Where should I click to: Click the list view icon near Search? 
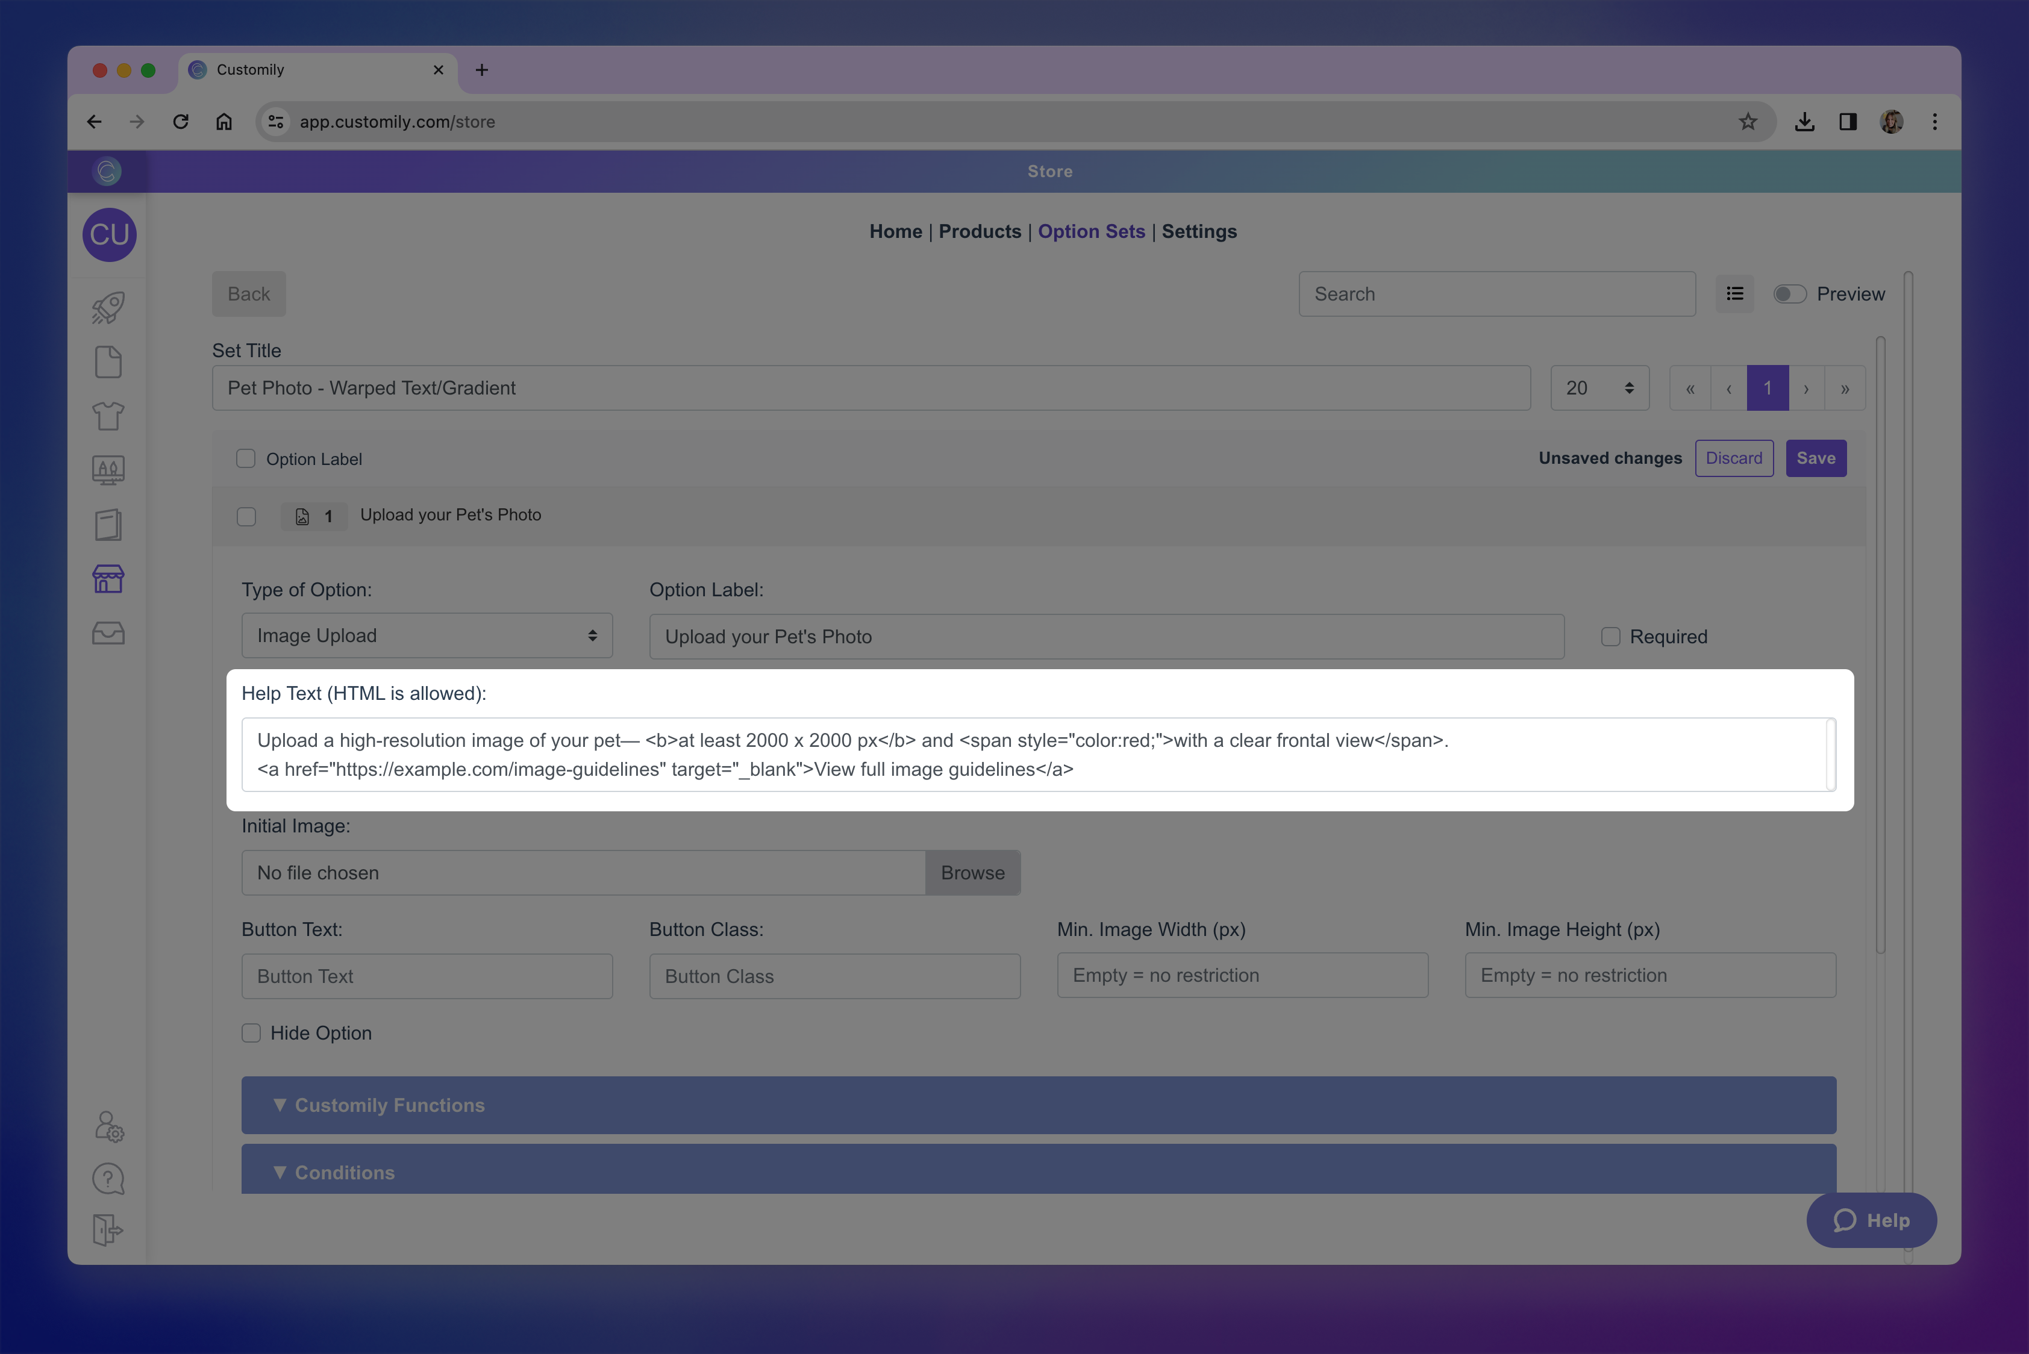click(1734, 295)
